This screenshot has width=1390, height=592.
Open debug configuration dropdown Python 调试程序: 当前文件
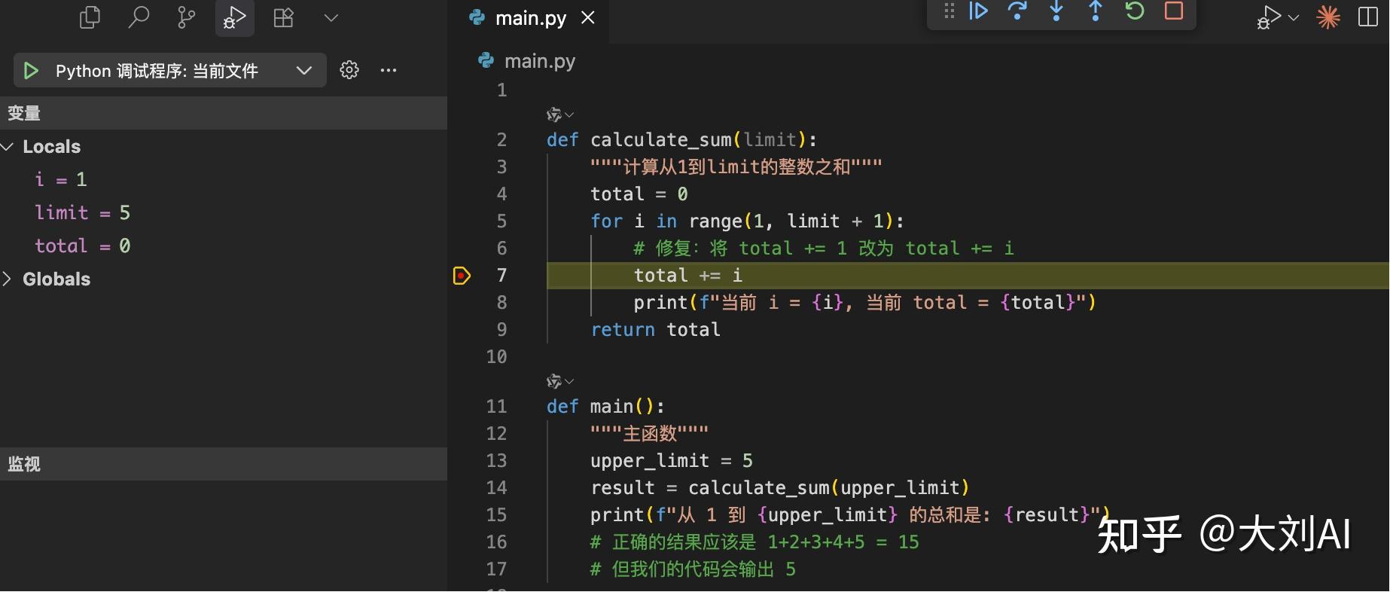coord(170,71)
